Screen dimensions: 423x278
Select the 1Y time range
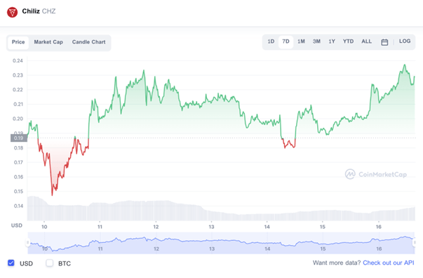pos(332,41)
